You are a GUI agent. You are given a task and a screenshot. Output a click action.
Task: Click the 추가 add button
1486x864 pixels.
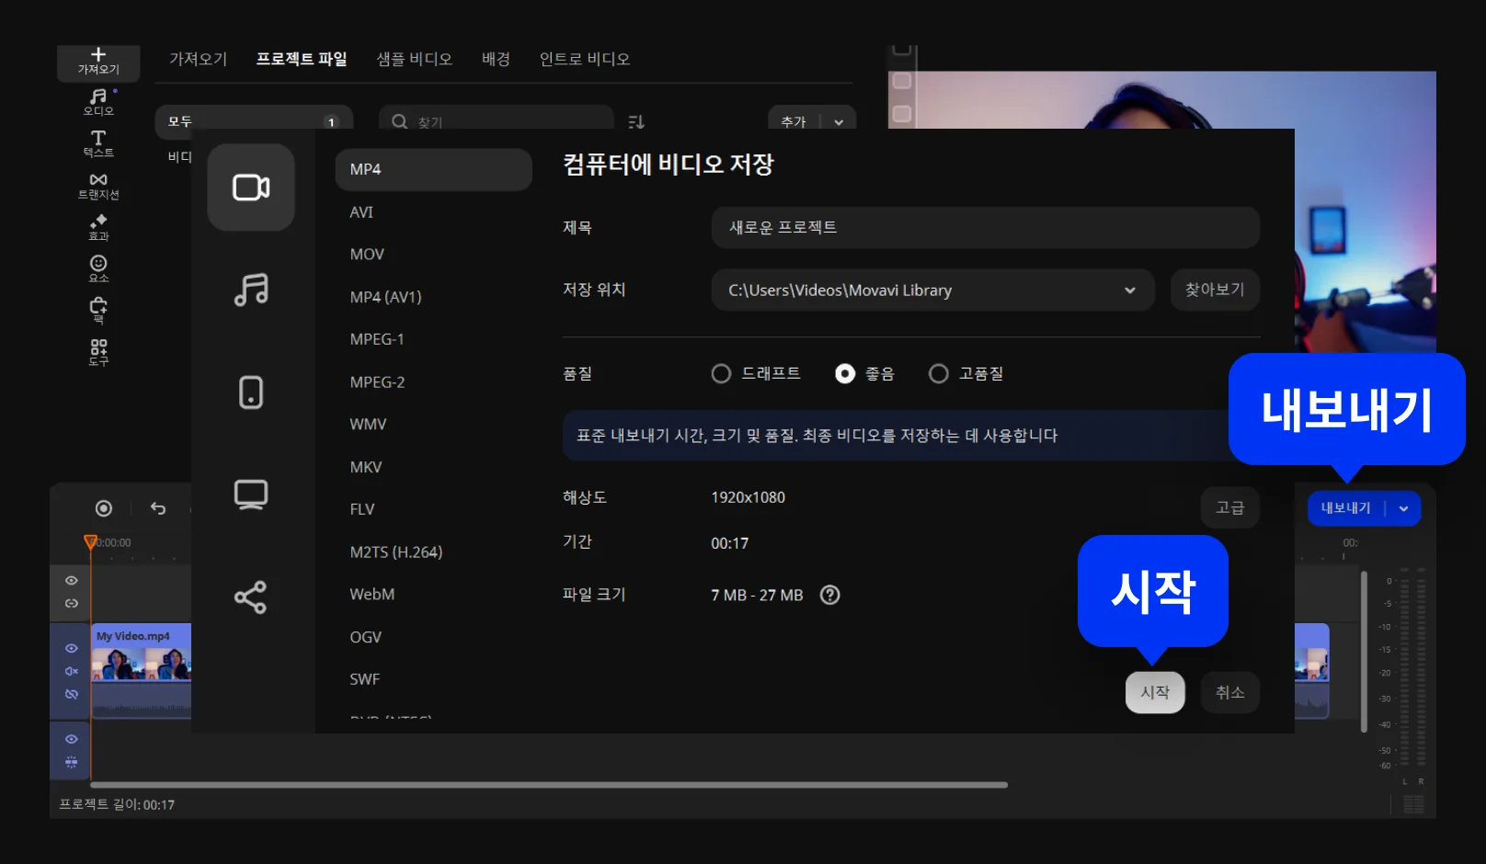(794, 122)
